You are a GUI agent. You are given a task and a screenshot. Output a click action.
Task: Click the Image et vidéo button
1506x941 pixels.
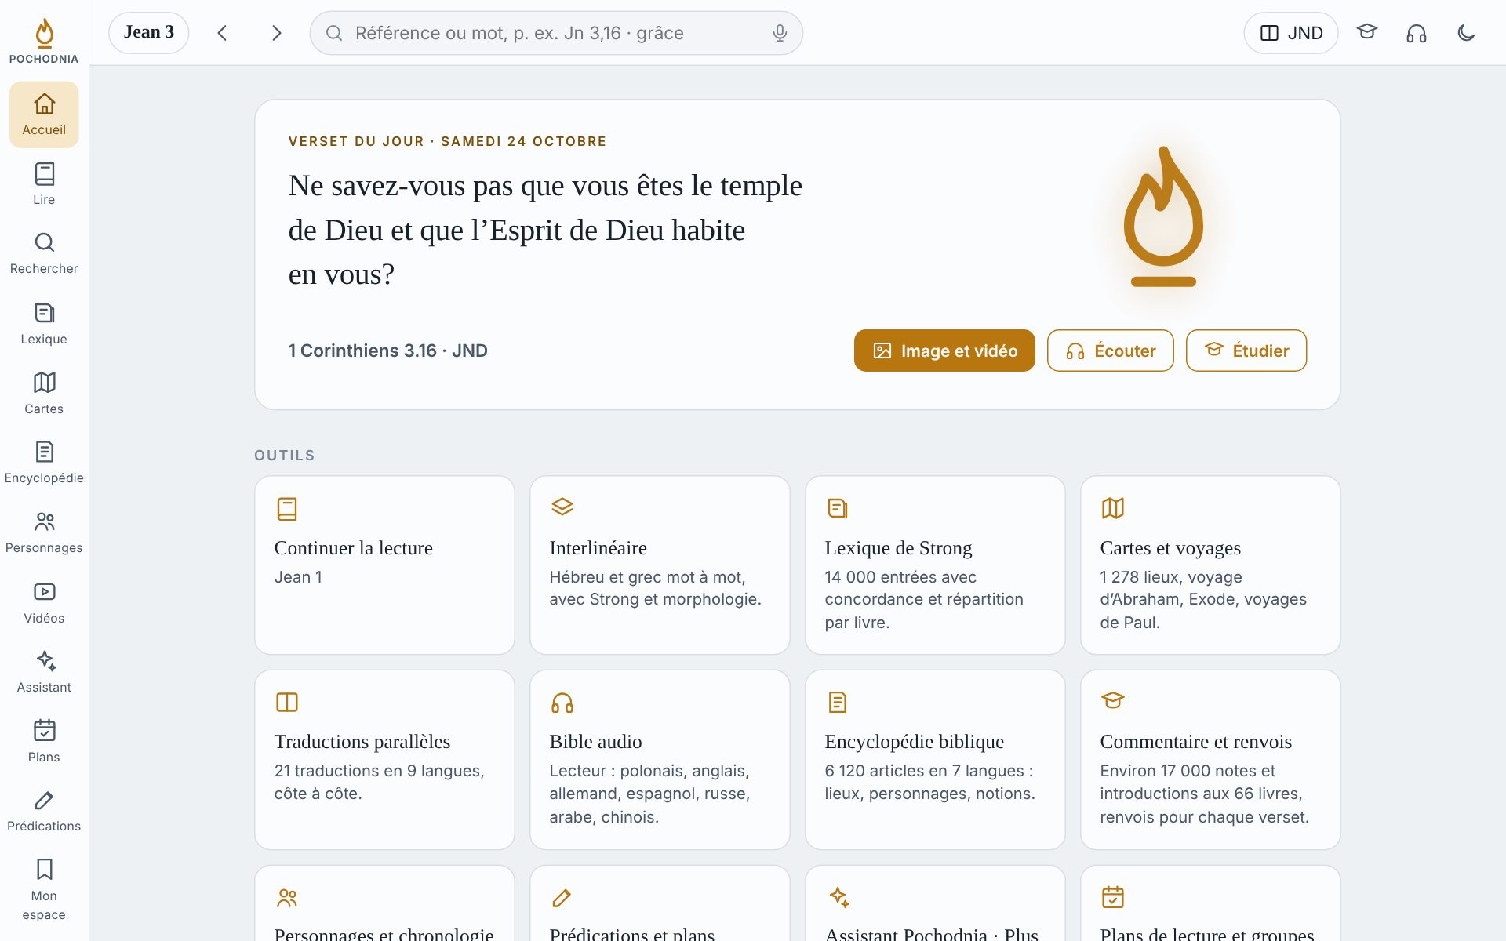[944, 351]
